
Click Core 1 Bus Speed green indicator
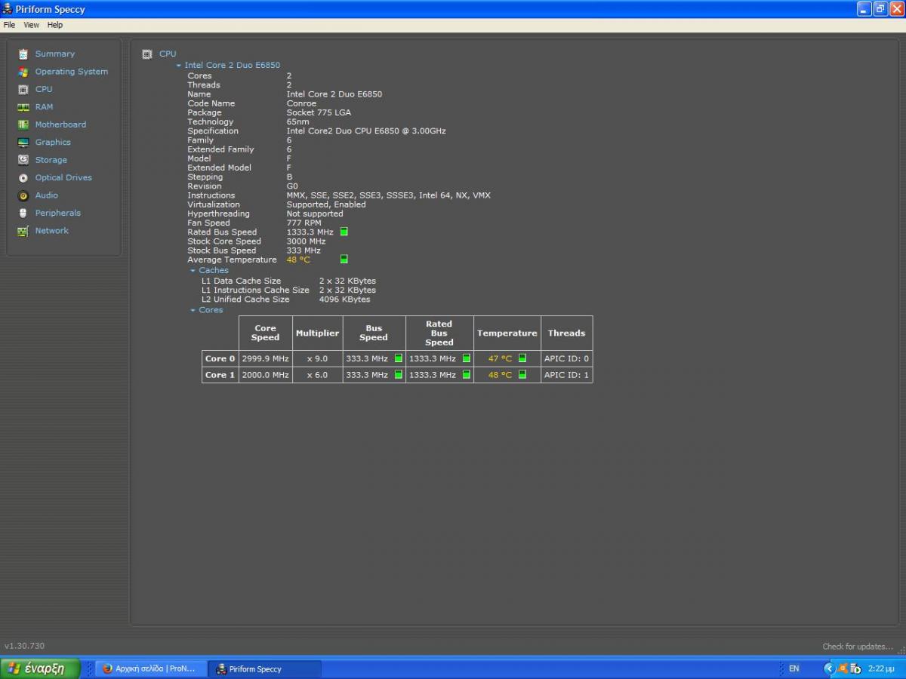(398, 375)
